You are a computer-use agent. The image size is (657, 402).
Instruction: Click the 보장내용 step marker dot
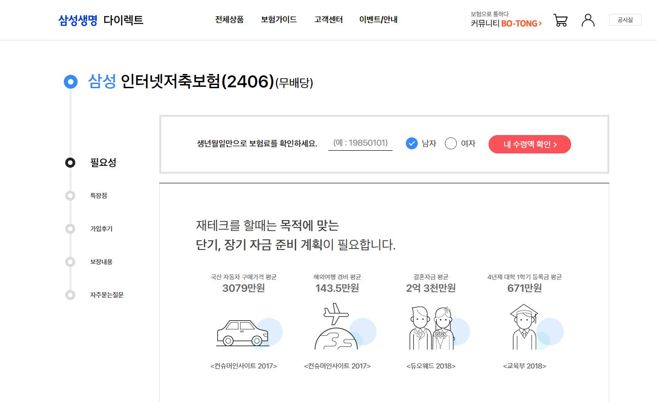pos(70,262)
